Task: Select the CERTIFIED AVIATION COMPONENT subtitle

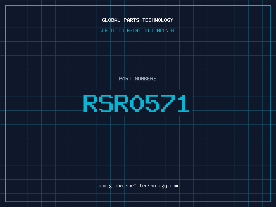Action: tap(138, 30)
